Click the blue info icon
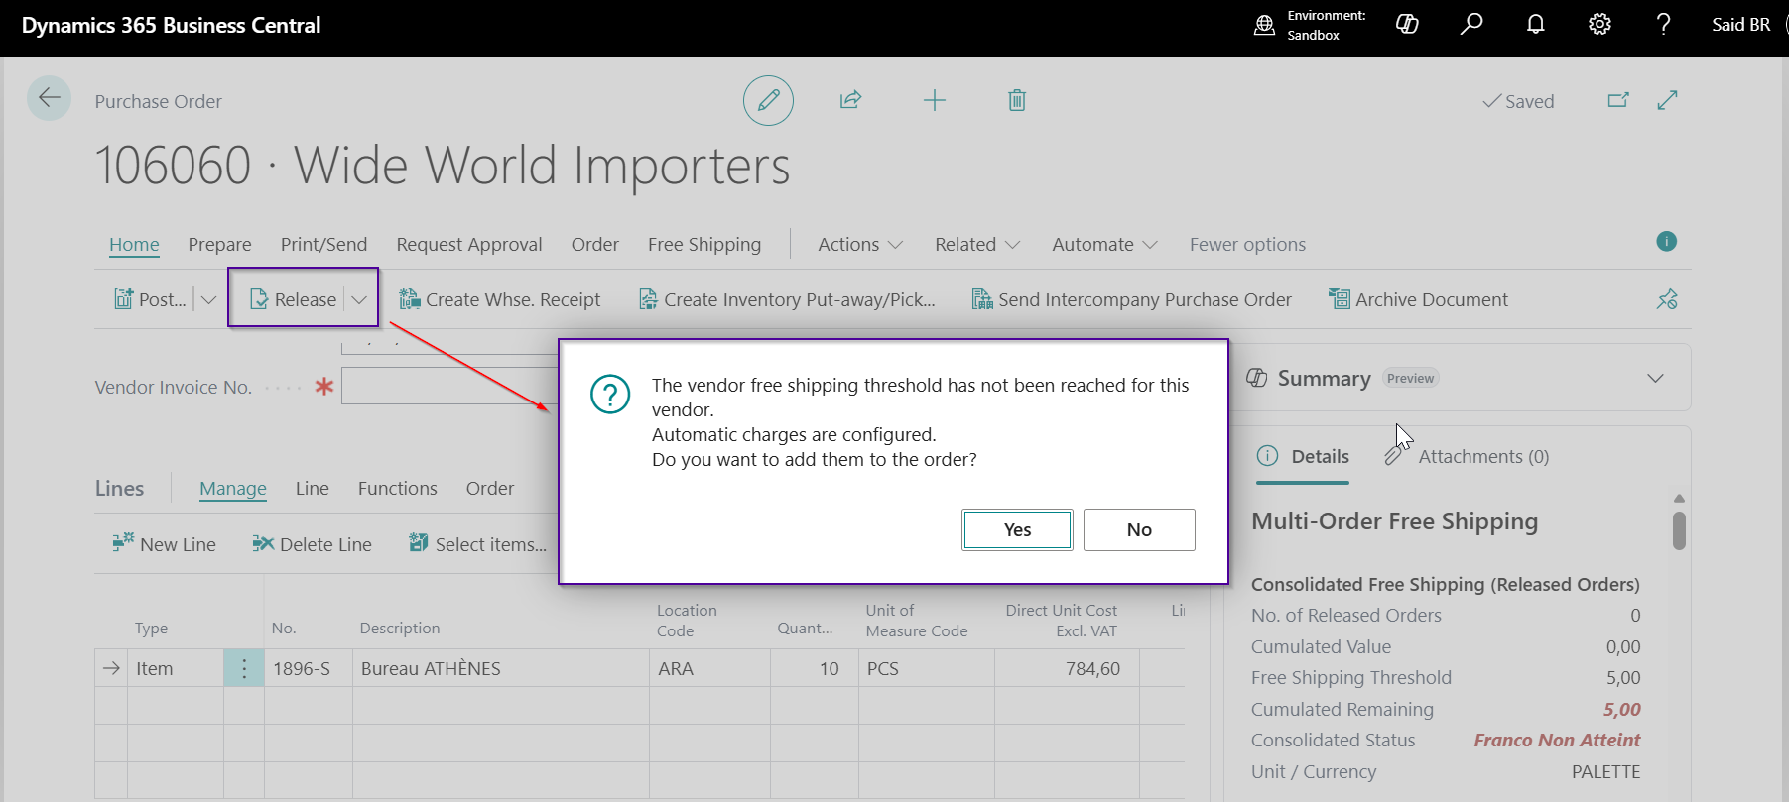 (1667, 241)
